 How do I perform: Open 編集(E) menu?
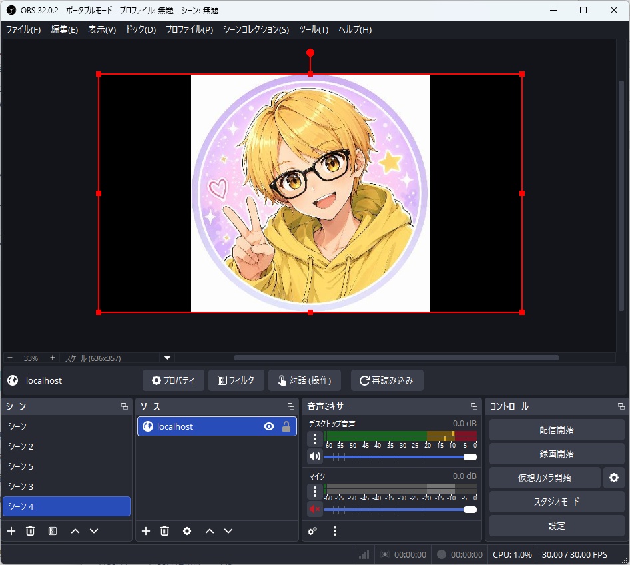tap(65, 29)
